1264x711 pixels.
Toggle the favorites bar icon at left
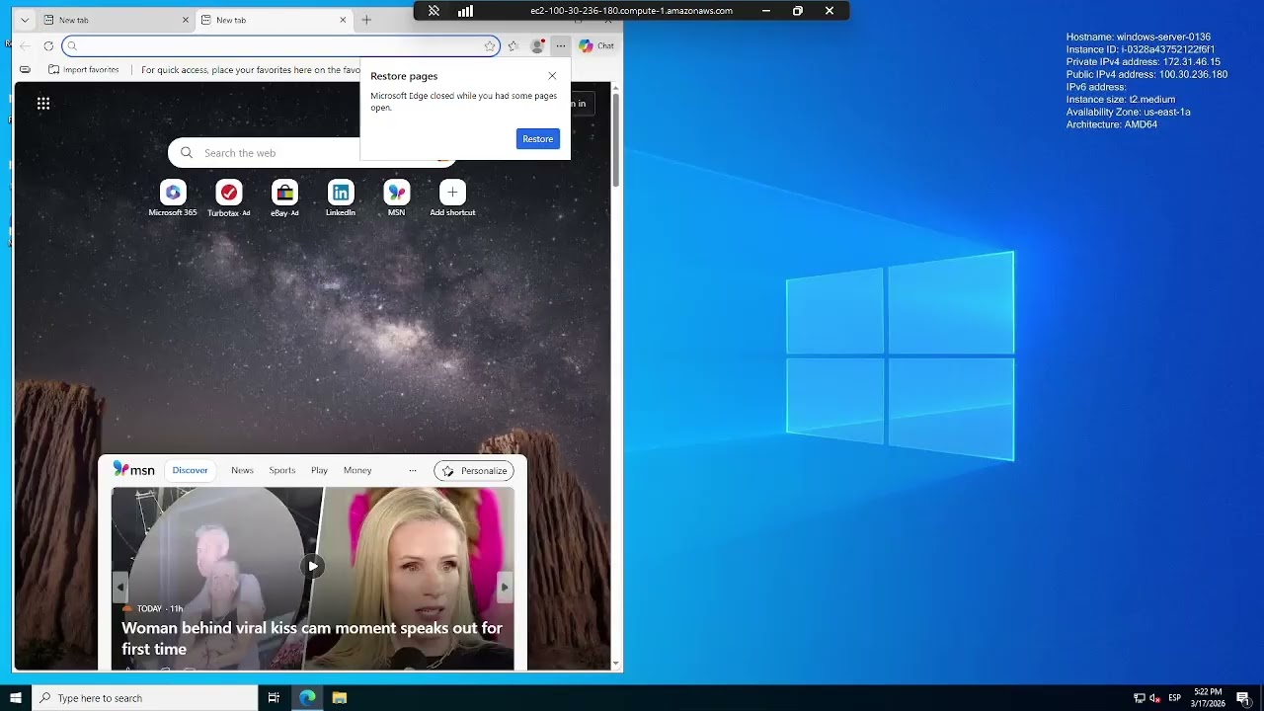(x=25, y=70)
